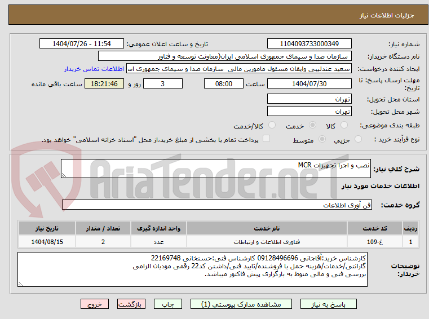Image resolution: width=429 pixels, height=319 pixels.
Task: Select the کالا/خدمت radio button
Action: pos(272,125)
